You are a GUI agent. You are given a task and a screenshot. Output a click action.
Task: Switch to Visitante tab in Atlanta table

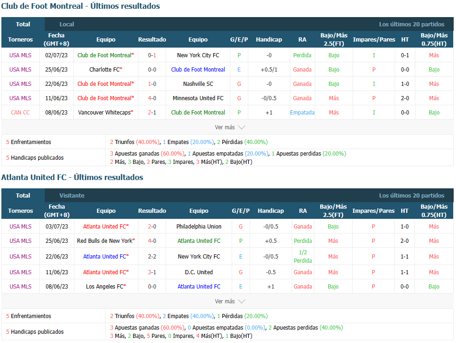tap(72, 195)
